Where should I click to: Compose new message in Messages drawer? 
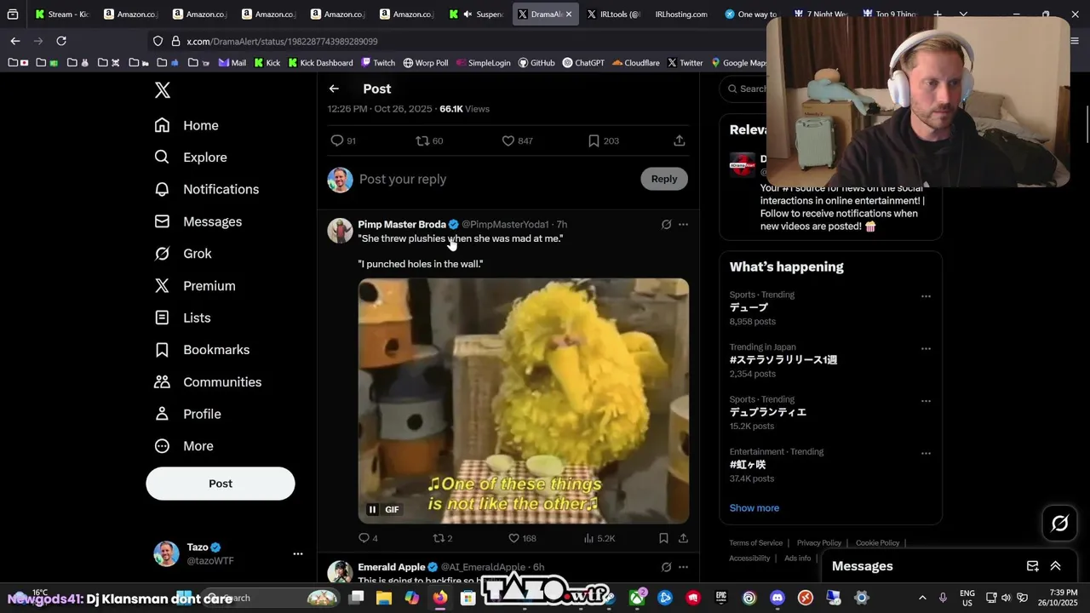click(x=1033, y=566)
